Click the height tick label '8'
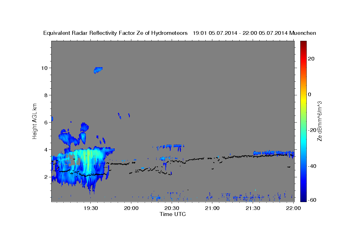Image resolution: width=364 pixels, height=242 pixels. point(47,95)
